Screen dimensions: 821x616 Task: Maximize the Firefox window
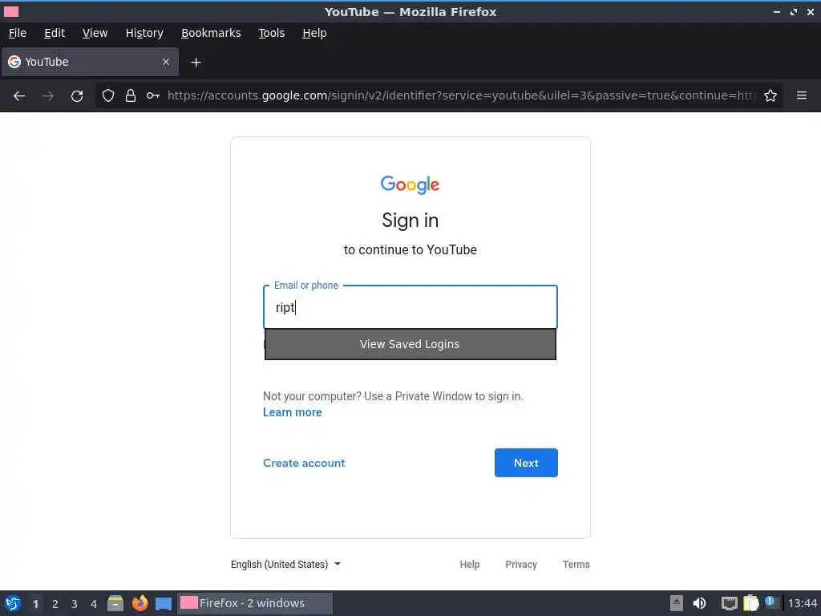click(794, 11)
